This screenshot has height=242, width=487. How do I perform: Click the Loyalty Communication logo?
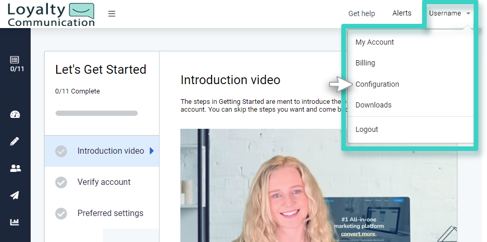[x=51, y=14]
